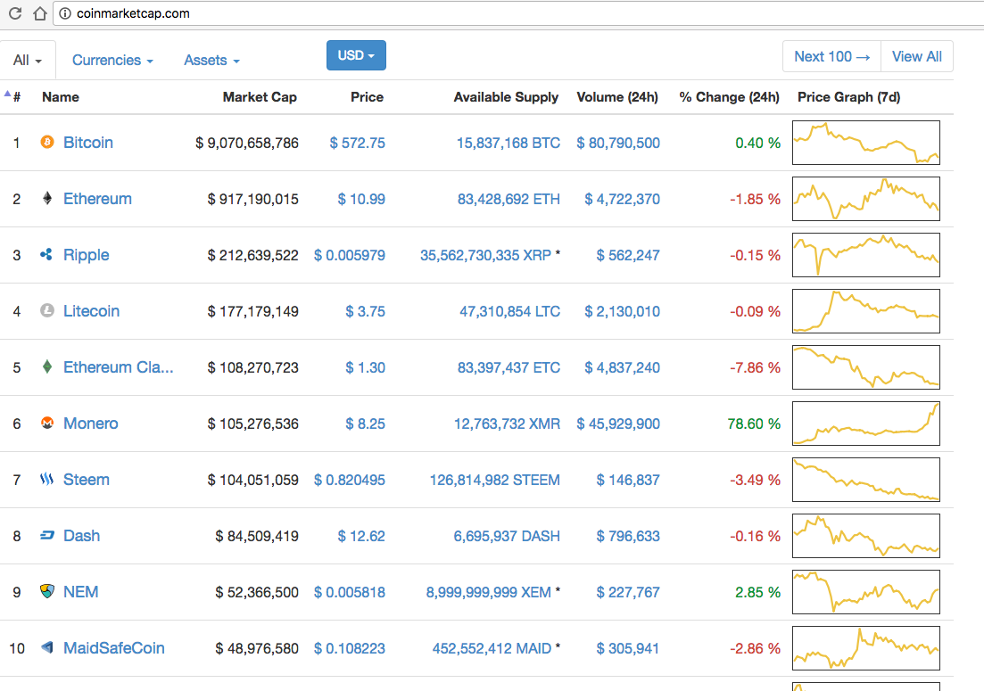Image resolution: width=984 pixels, height=691 pixels.
Task: Click the Ethereum Classic green logo
Action: pyautogui.click(x=47, y=366)
